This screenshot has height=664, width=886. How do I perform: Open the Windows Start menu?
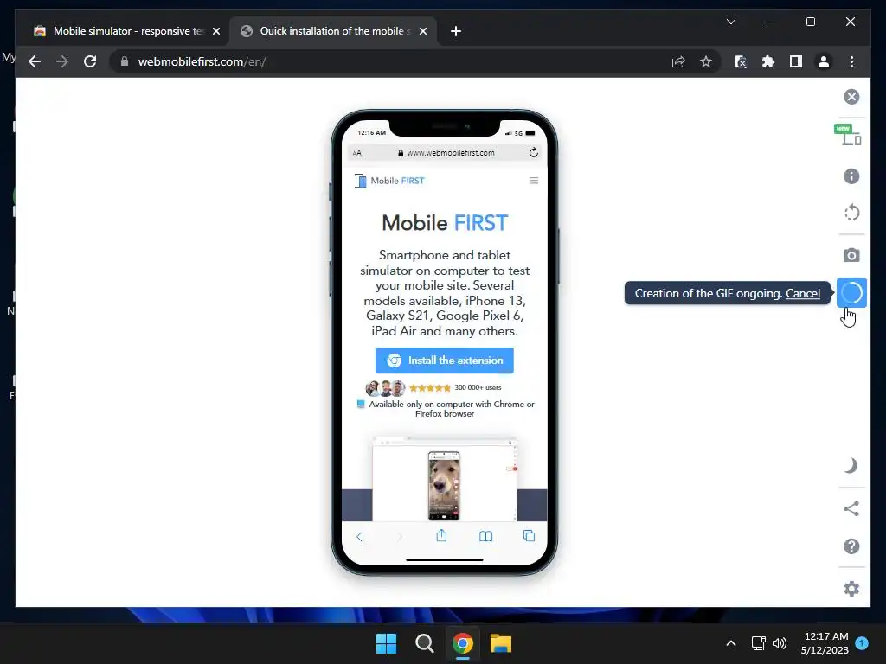point(387,643)
